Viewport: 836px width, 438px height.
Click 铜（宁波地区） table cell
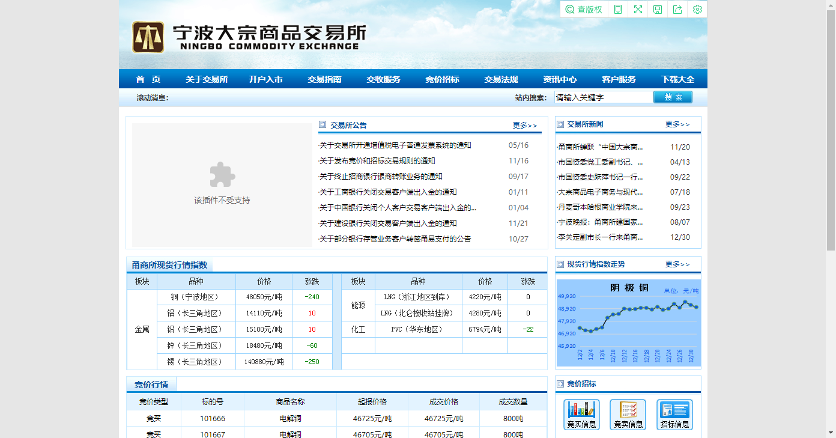[196, 297]
